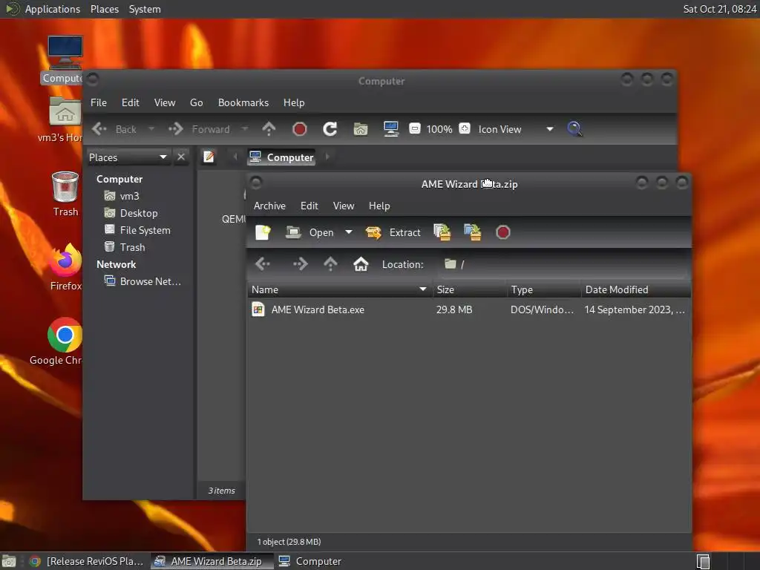Click Add Files to archive icon
The width and height of the screenshot is (760, 570).
tap(442, 232)
